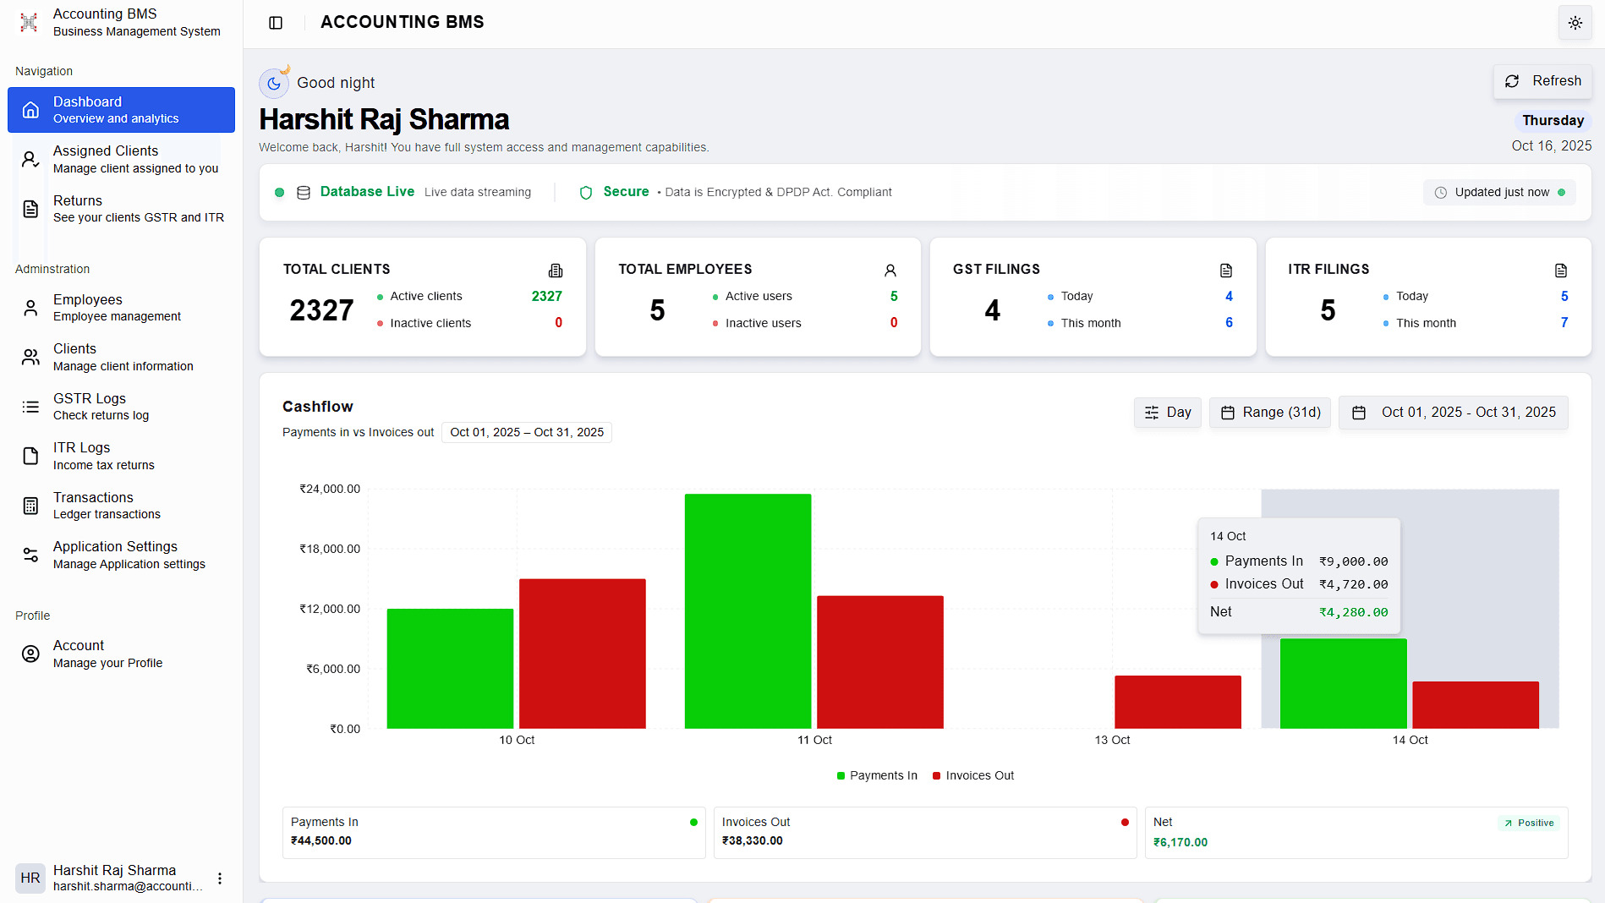Click the Clients management icon
The image size is (1605, 903).
point(30,357)
